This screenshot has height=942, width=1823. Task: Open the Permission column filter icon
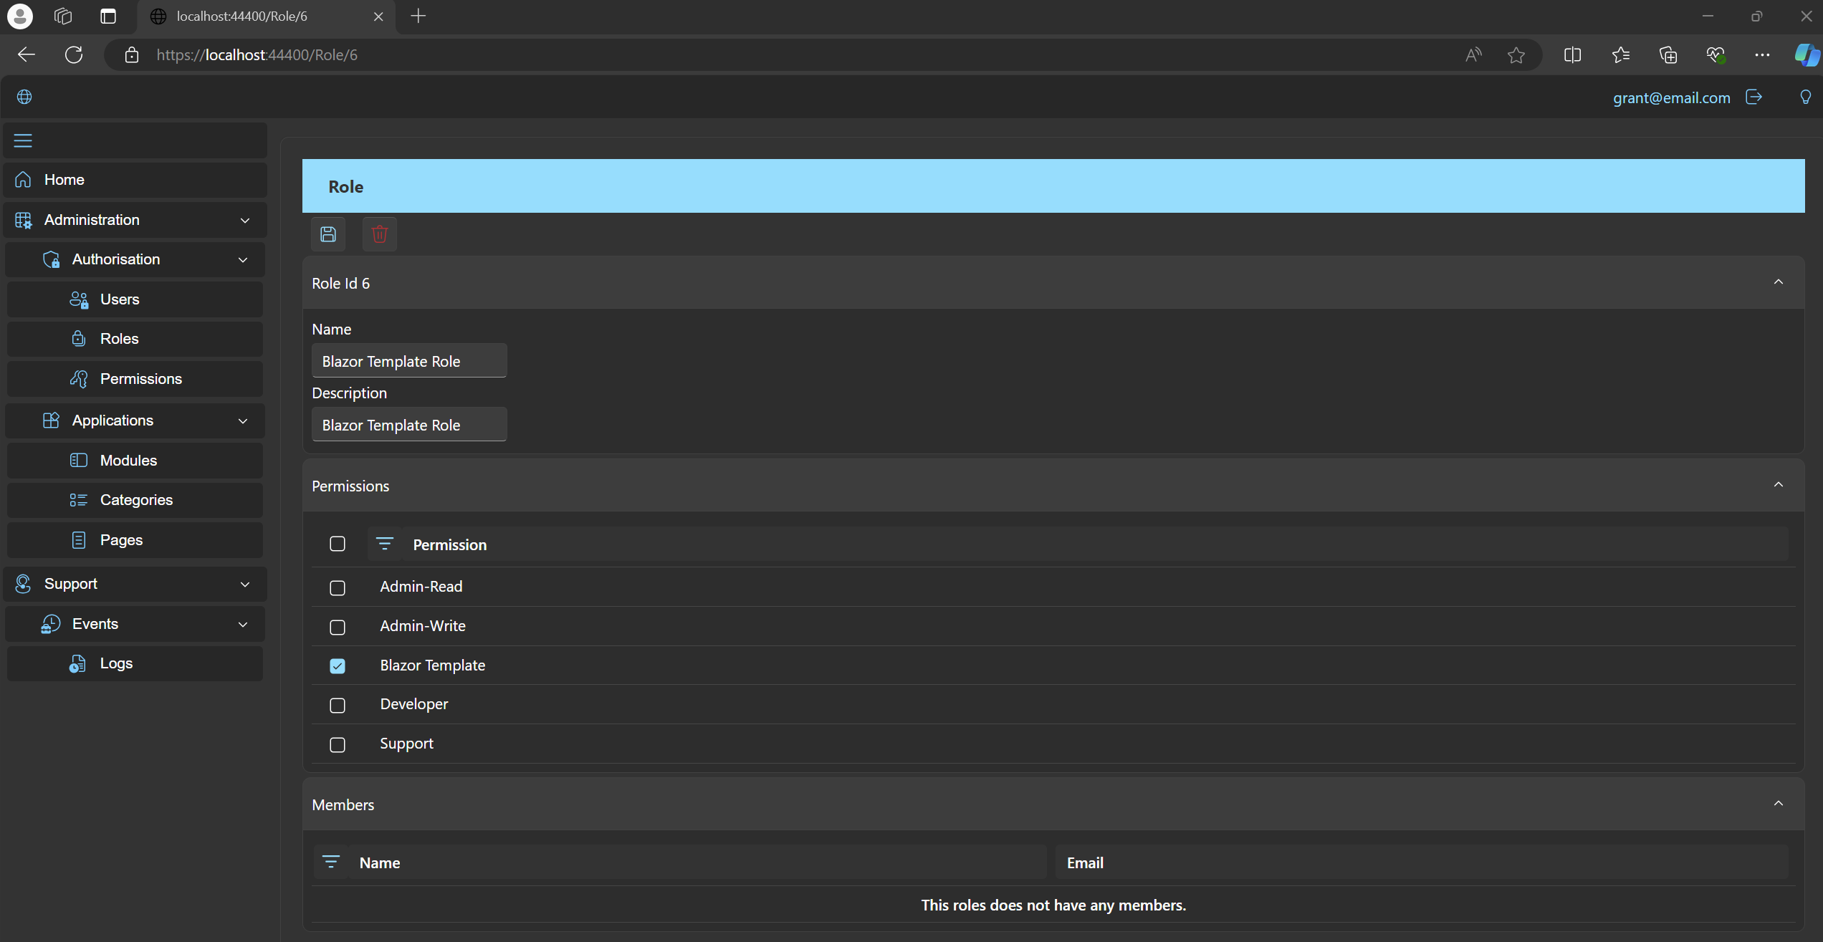[385, 544]
